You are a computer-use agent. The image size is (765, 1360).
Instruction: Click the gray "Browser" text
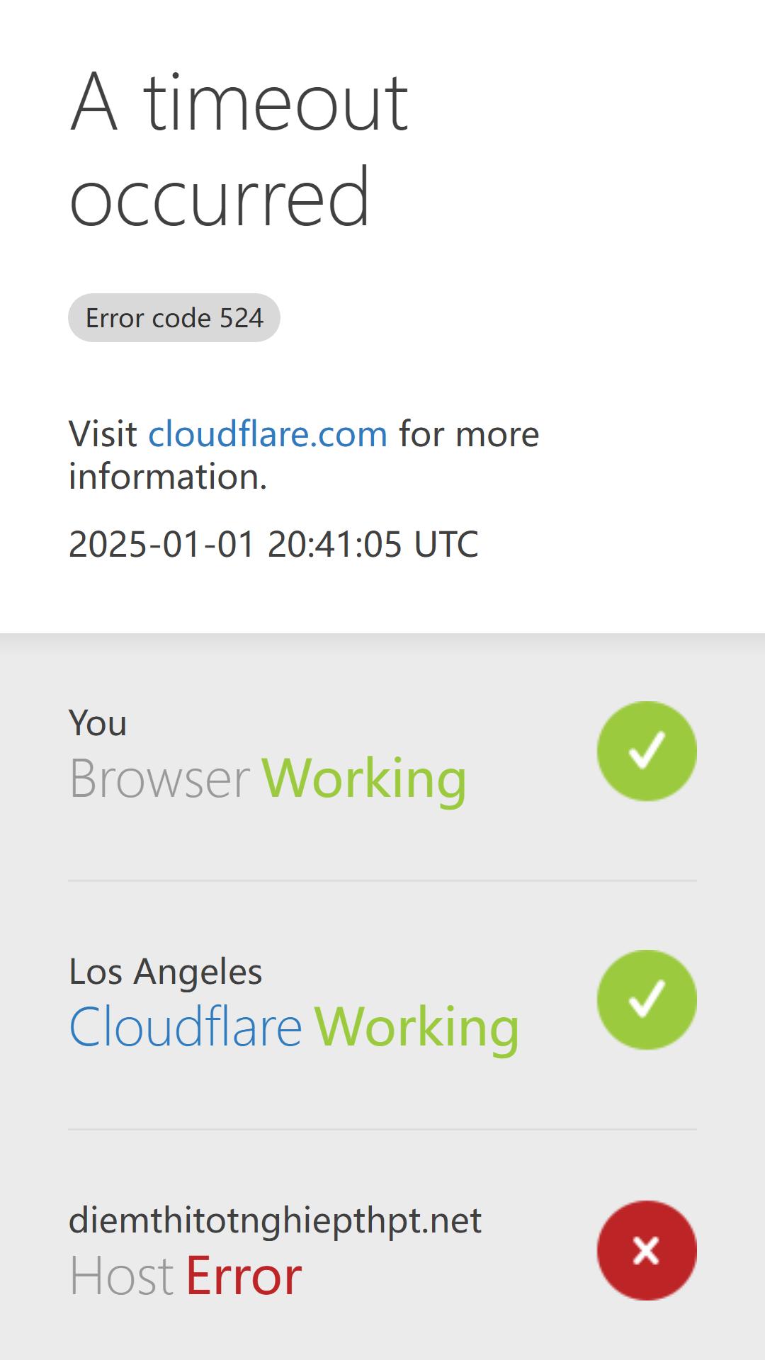coord(159,778)
